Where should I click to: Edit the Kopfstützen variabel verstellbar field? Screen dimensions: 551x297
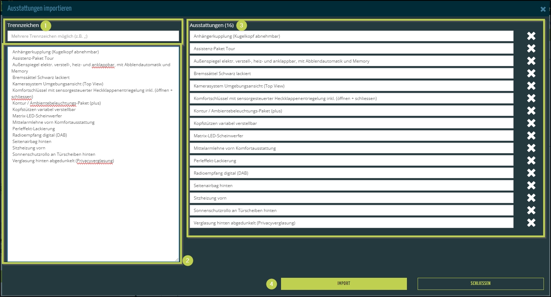[351, 123]
